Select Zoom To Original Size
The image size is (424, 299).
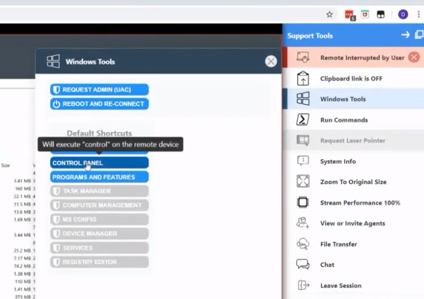353,182
